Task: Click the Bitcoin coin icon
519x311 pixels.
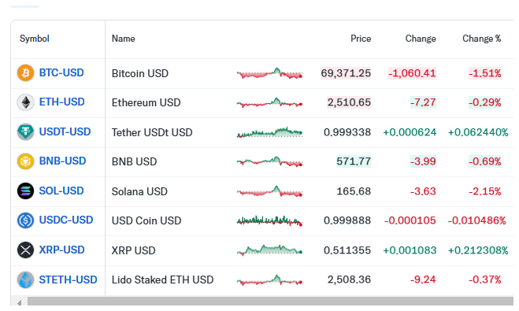Action: click(25, 72)
